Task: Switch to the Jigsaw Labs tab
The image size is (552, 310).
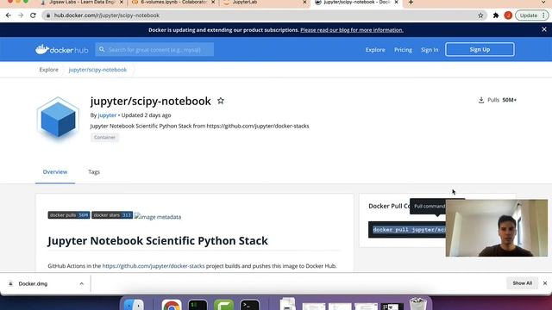Action: point(82,3)
